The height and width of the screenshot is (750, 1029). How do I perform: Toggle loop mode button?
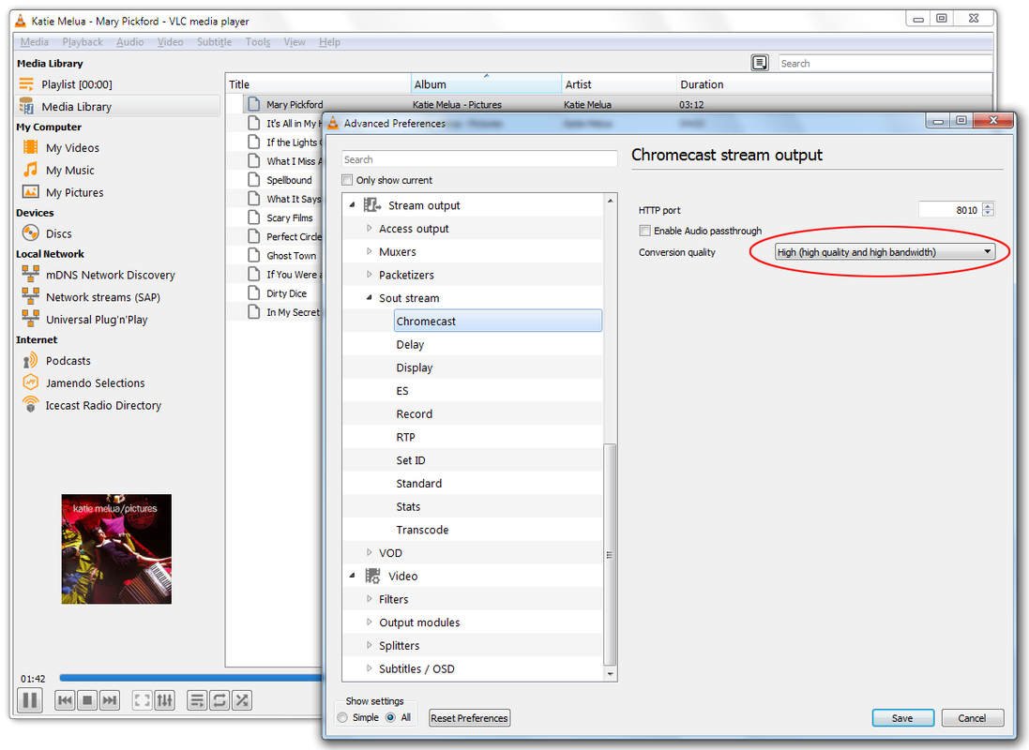(219, 701)
